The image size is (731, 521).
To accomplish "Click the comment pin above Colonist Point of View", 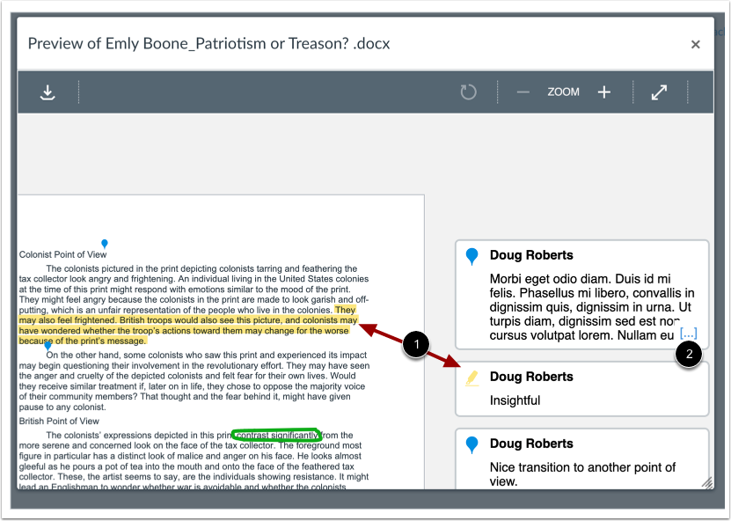I will pos(105,243).
